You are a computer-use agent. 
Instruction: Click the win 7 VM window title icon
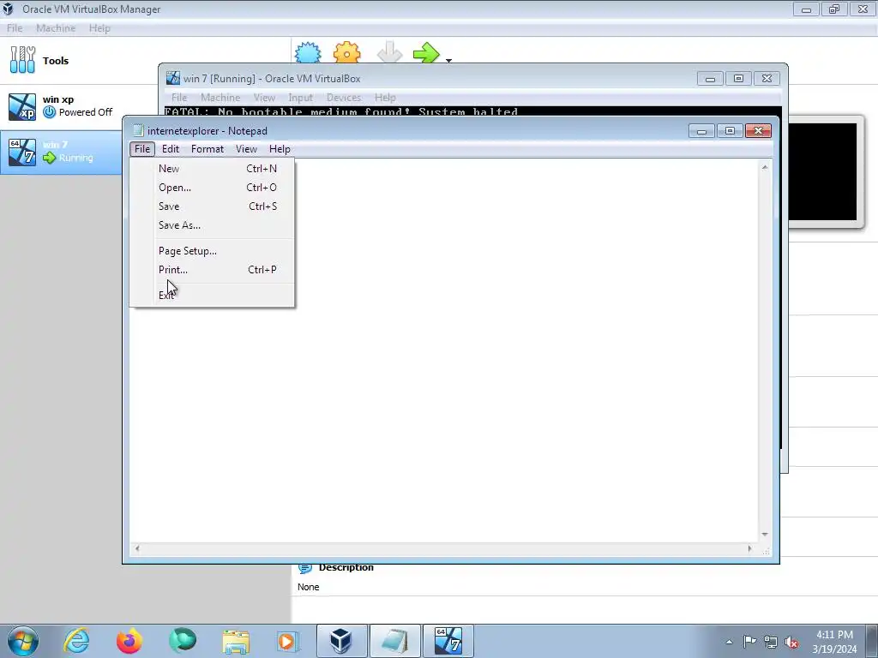click(x=173, y=78)
